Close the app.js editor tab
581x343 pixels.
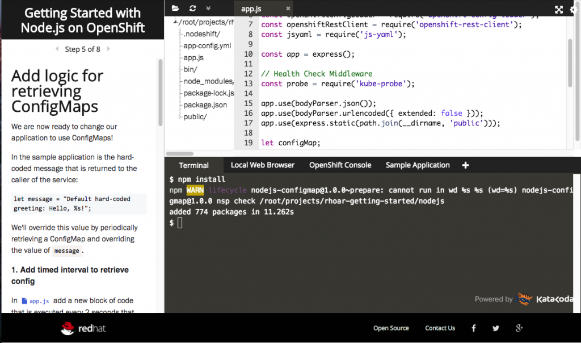point(288,9)
